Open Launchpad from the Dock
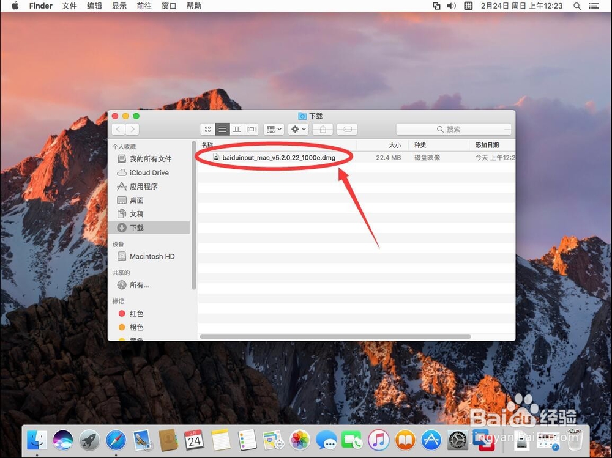This screenshot has width=612, height=458. tap(90, 440)
